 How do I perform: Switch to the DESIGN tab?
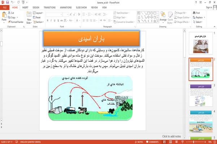36,8
